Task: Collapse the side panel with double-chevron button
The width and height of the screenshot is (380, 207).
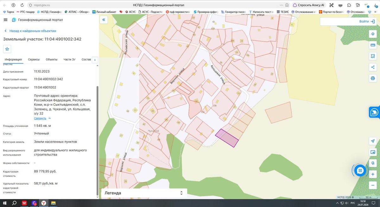Action: [x=103, y=20]
